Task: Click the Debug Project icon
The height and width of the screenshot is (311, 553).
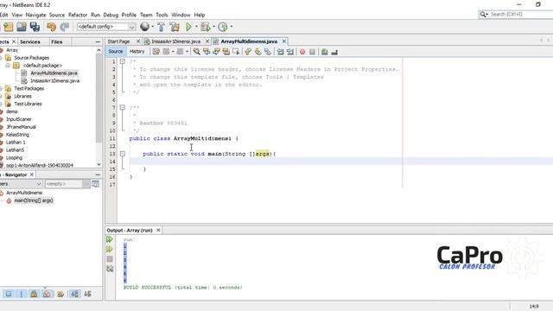Action: [206, 27]
